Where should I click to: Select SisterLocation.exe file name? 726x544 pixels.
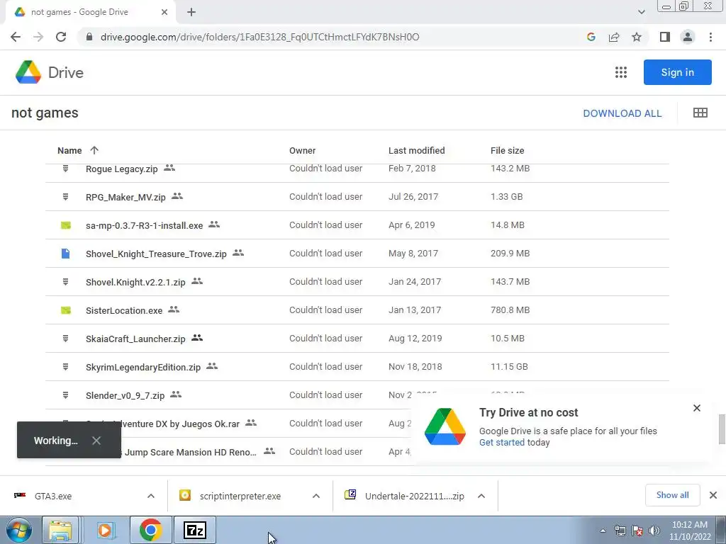point(124,310)
